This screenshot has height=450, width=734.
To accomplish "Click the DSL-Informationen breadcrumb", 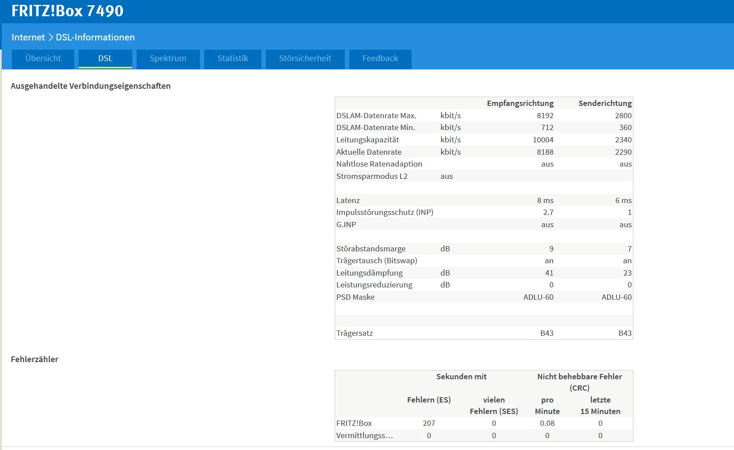I will tap(95, 37).
